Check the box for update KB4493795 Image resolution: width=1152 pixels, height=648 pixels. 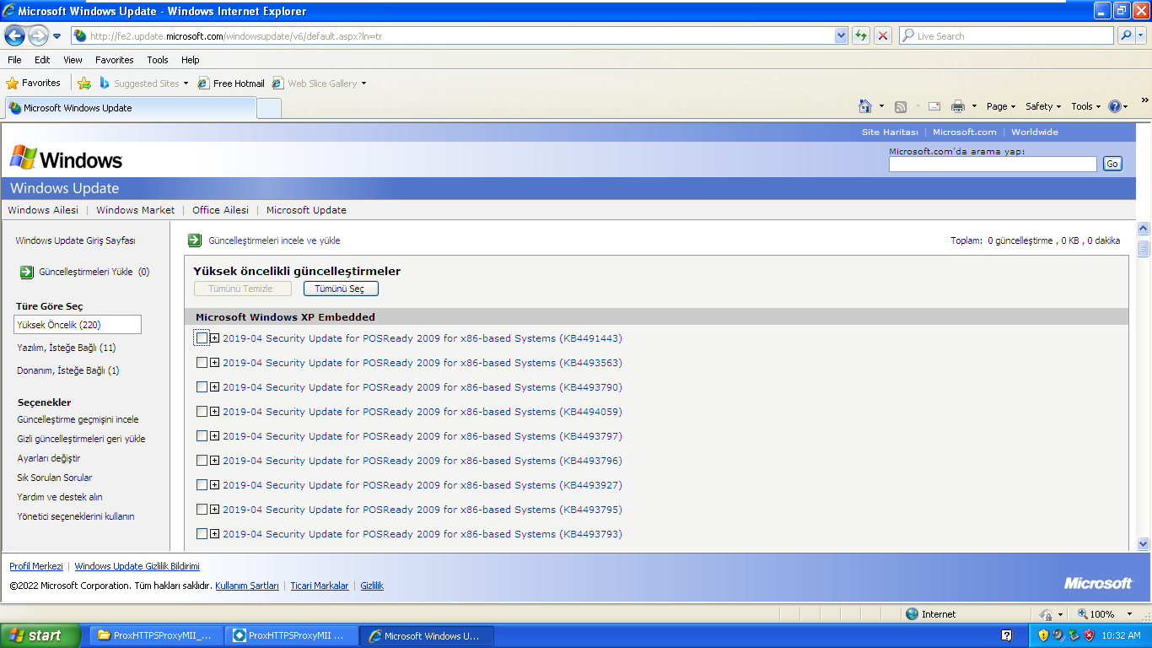pos(202,510)
